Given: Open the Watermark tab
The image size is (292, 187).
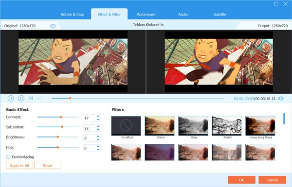Looking at the screenshot, I should (x=146, y=14).
